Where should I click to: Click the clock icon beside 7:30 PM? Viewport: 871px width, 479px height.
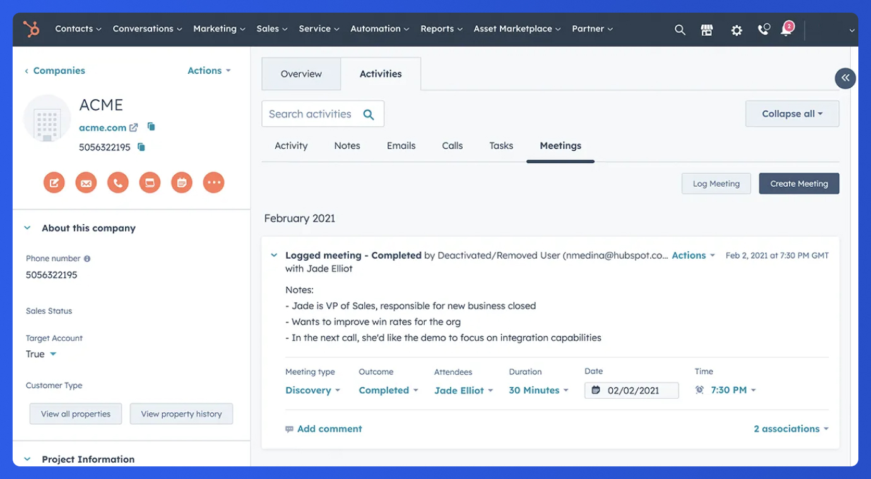point(699,390)
